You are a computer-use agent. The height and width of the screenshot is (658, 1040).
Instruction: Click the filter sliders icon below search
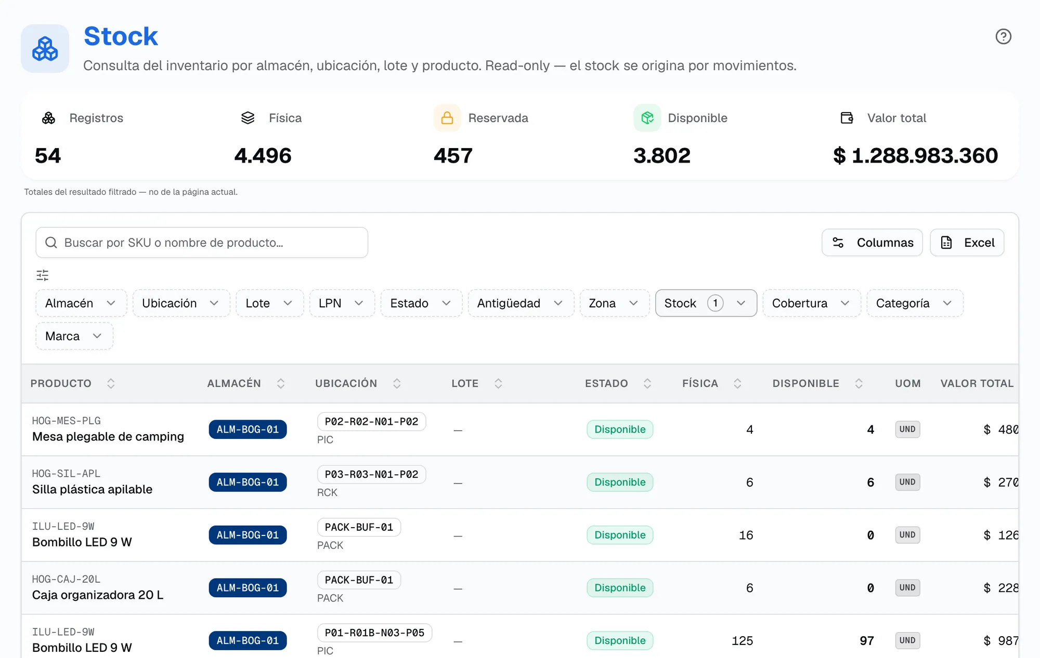pos(43,275)
